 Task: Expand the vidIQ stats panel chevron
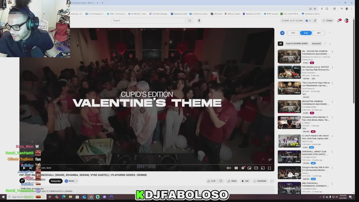click(x=329, y=33)
